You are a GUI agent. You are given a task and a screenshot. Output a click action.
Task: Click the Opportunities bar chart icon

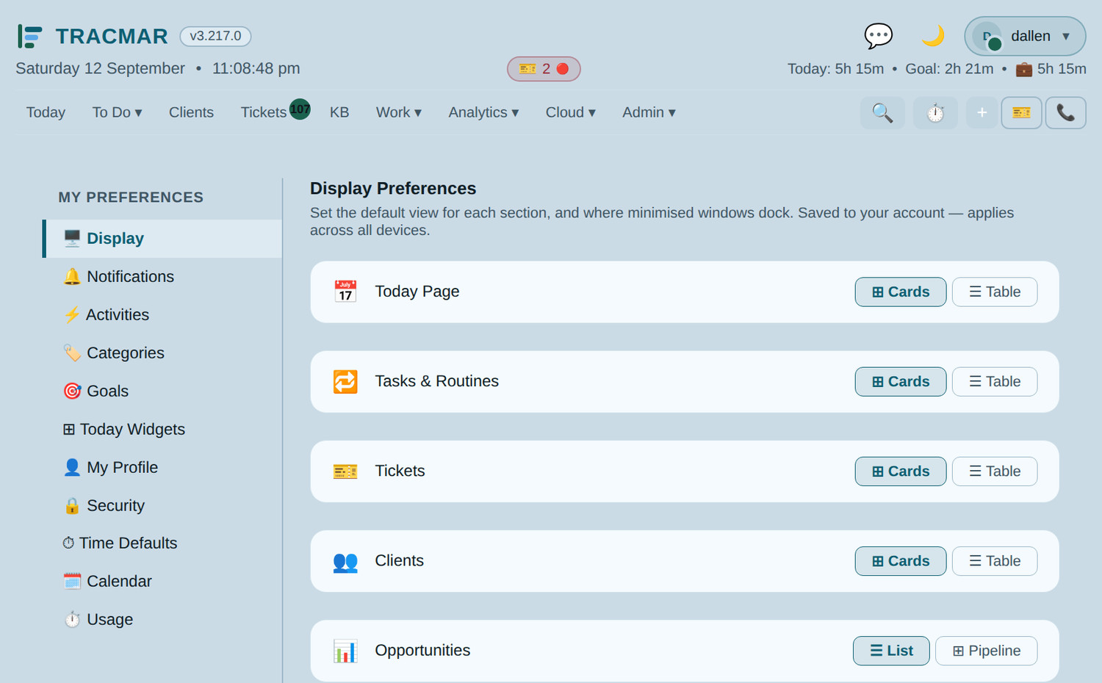[345, 651]
